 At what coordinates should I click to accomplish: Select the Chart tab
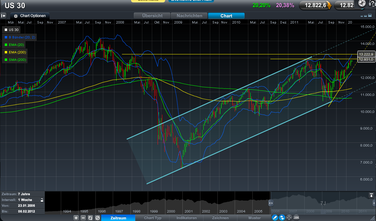(226, 16)
